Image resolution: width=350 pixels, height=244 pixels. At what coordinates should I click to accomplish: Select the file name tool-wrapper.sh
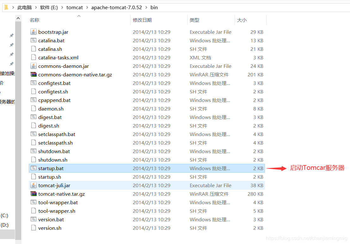57,211
